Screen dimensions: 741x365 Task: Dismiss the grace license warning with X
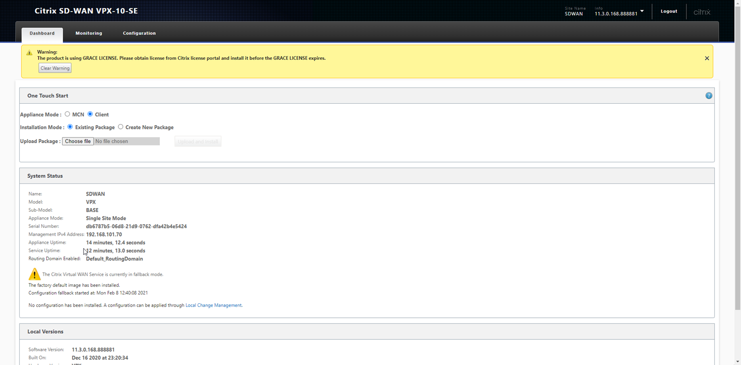point(707,58)
